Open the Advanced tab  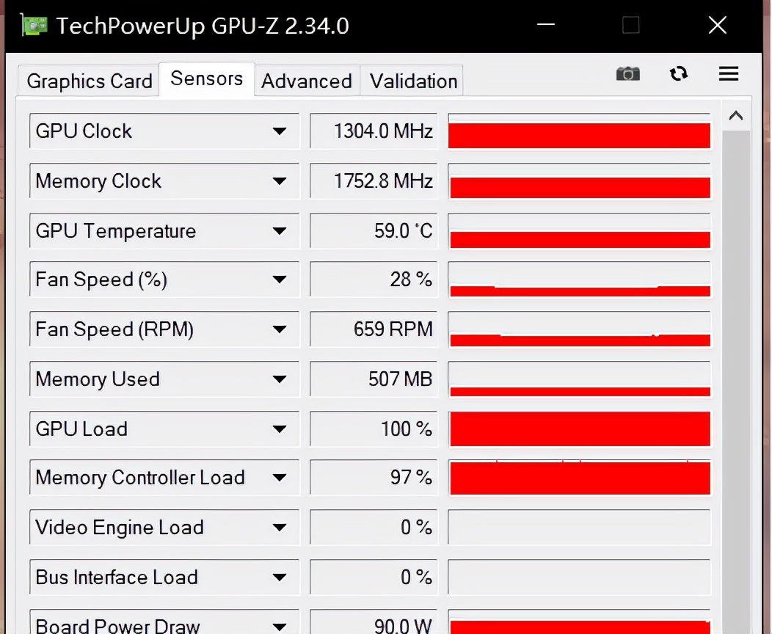tap(307, 81)
